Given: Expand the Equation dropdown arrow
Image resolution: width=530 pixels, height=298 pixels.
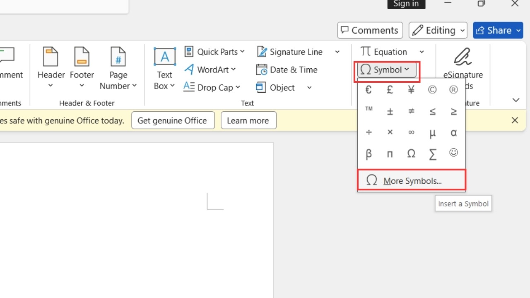Looking at the screenshot, I should 422,52.
